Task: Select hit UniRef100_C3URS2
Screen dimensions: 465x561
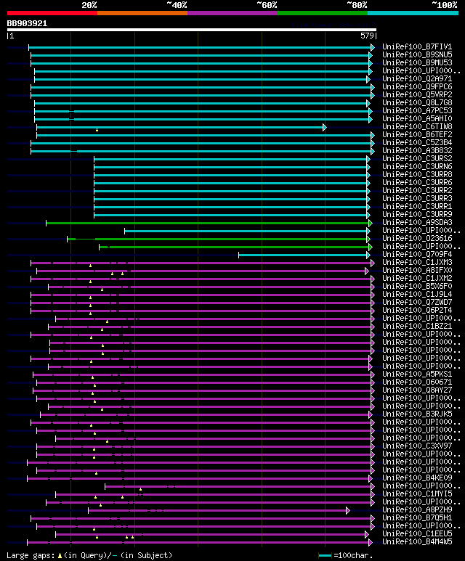Action: point(417,158)
